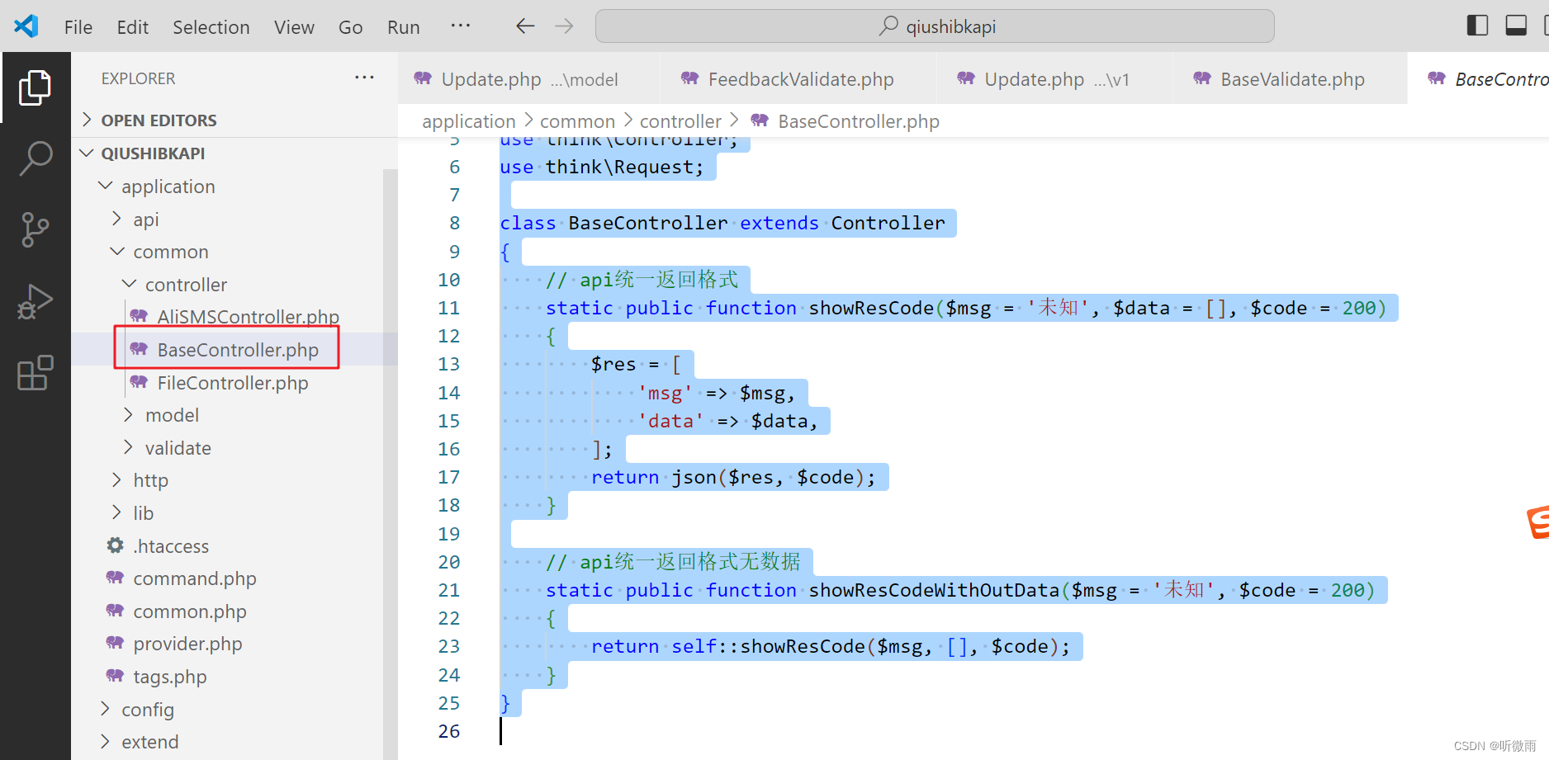This screenshot has width=1549, height=760.
Task: Open the Run and Debug view
Action: [35, 301]
